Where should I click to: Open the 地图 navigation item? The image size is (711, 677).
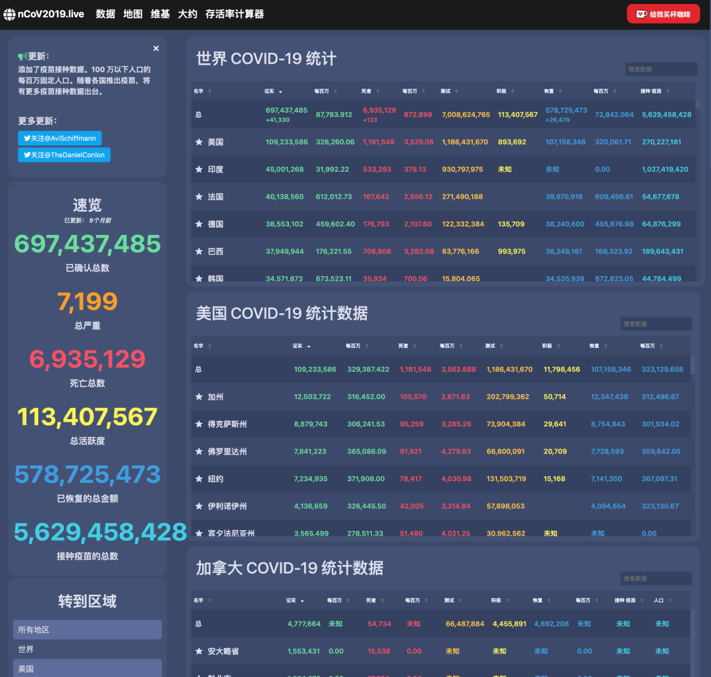tap(133, 14)
